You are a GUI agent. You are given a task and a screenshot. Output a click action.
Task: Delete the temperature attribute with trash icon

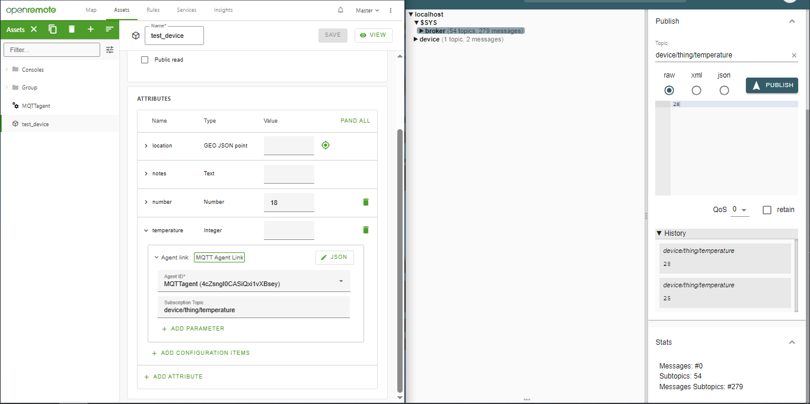[365, 230]
